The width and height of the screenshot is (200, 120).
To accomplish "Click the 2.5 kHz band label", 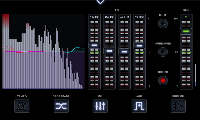I will click(x=124, y=17).
